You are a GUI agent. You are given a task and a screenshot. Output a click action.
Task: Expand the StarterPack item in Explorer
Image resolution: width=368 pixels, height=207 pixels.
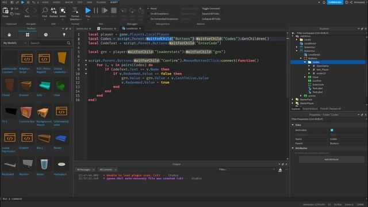point(293,99)
